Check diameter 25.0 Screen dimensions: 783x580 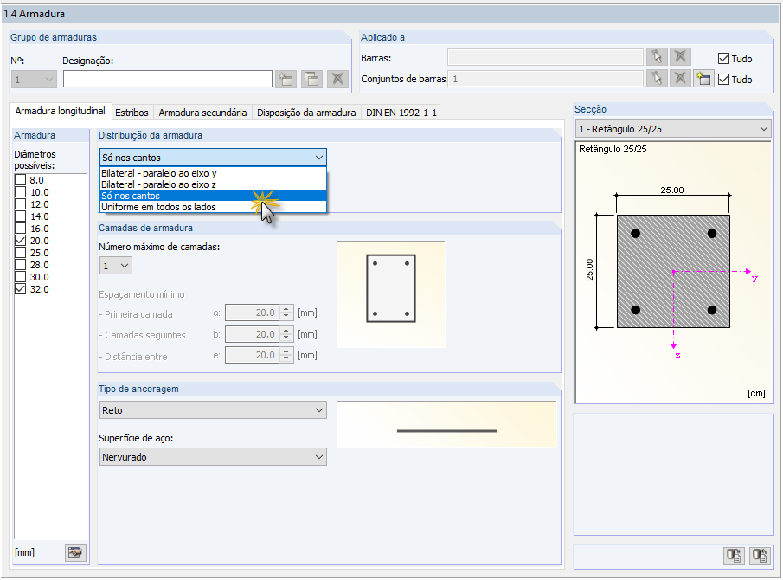click(20, 253)
